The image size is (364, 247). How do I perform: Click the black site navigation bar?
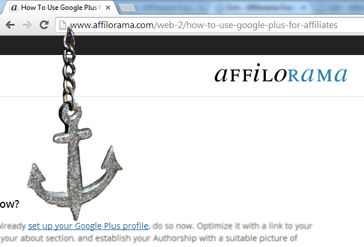182,45
